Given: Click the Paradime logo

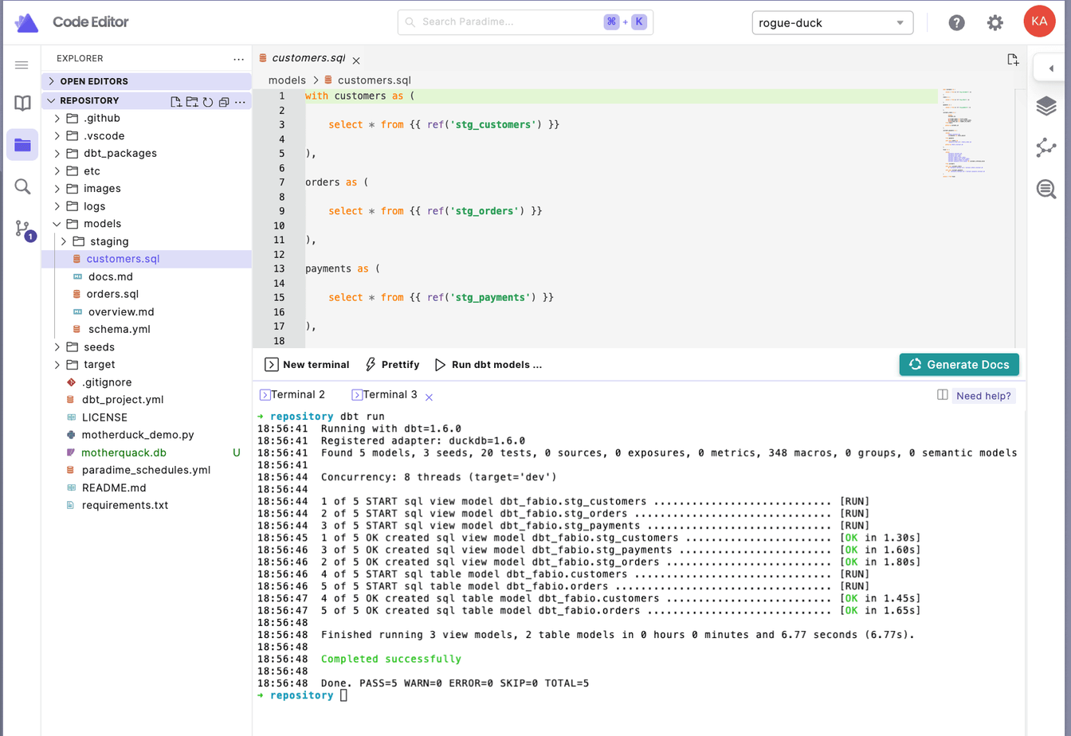Looking at the screenshot, I should coord(26,22).
